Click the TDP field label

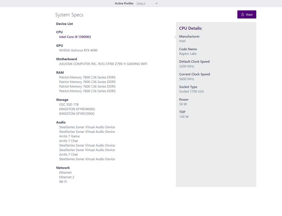pos(182,112)
